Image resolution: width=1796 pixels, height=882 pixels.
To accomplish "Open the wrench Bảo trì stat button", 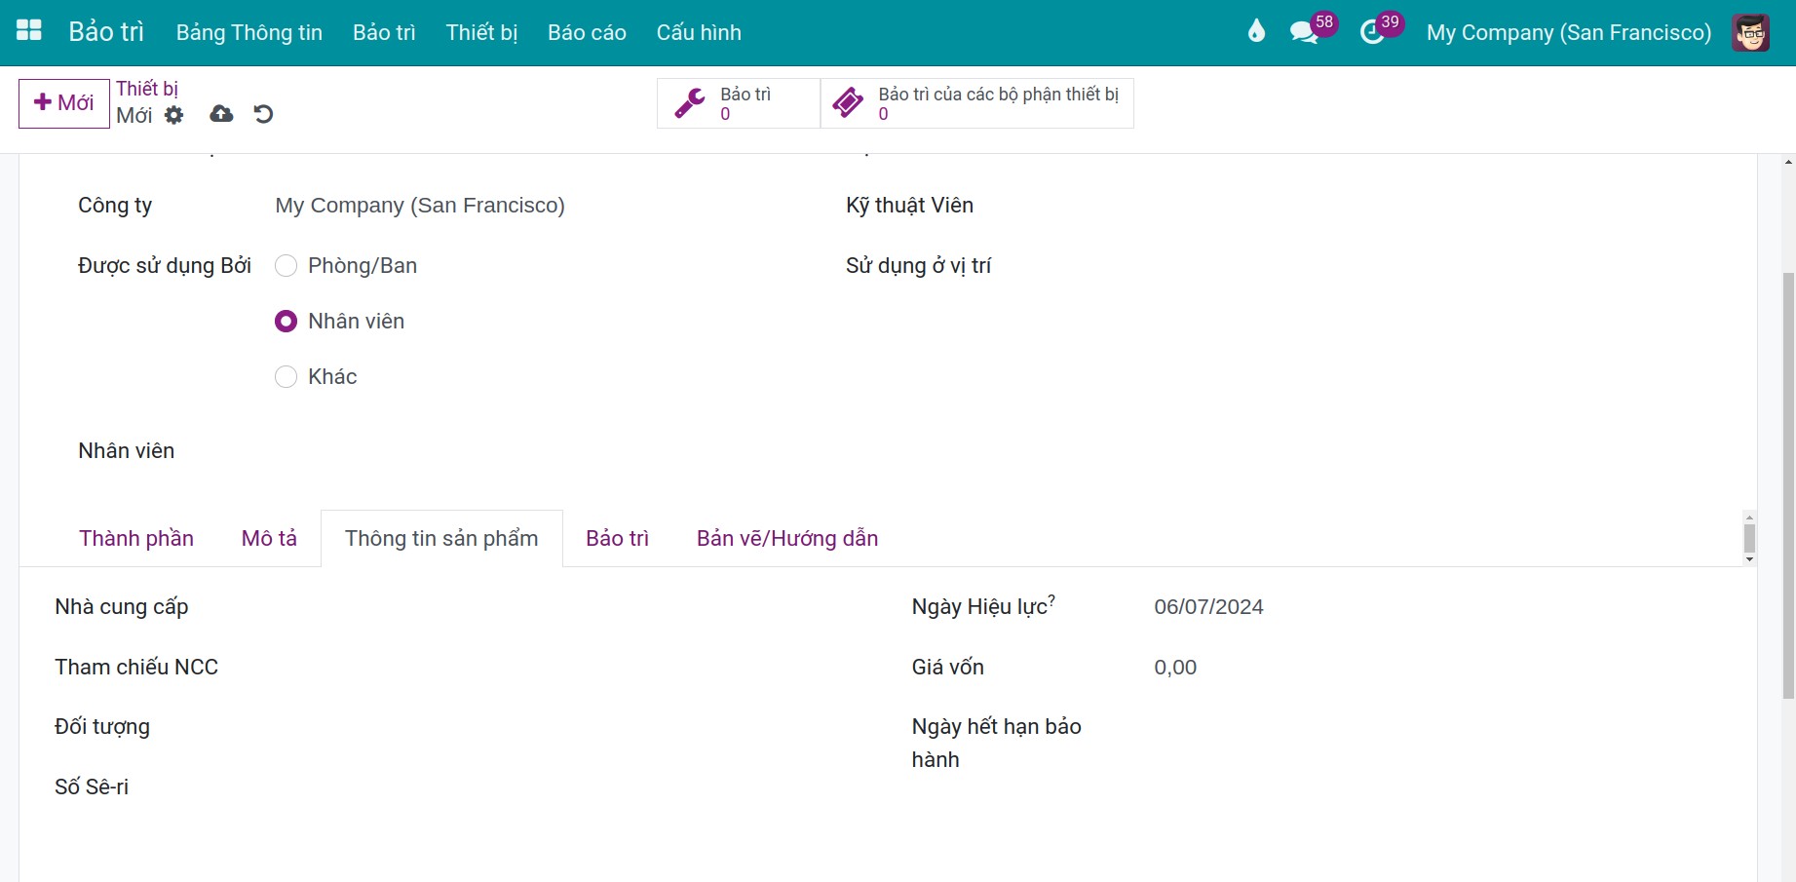I will [739, 103].
